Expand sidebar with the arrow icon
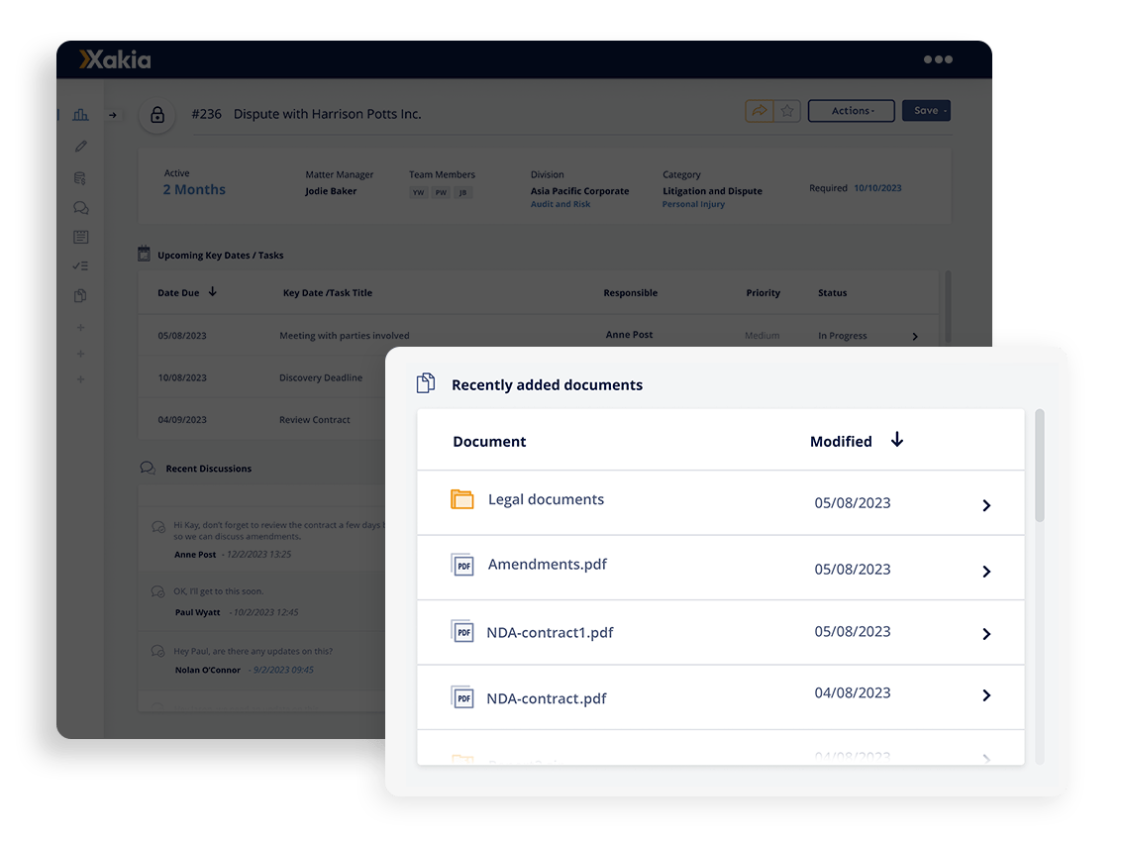1122x847 pixels. tap(112, 115)
